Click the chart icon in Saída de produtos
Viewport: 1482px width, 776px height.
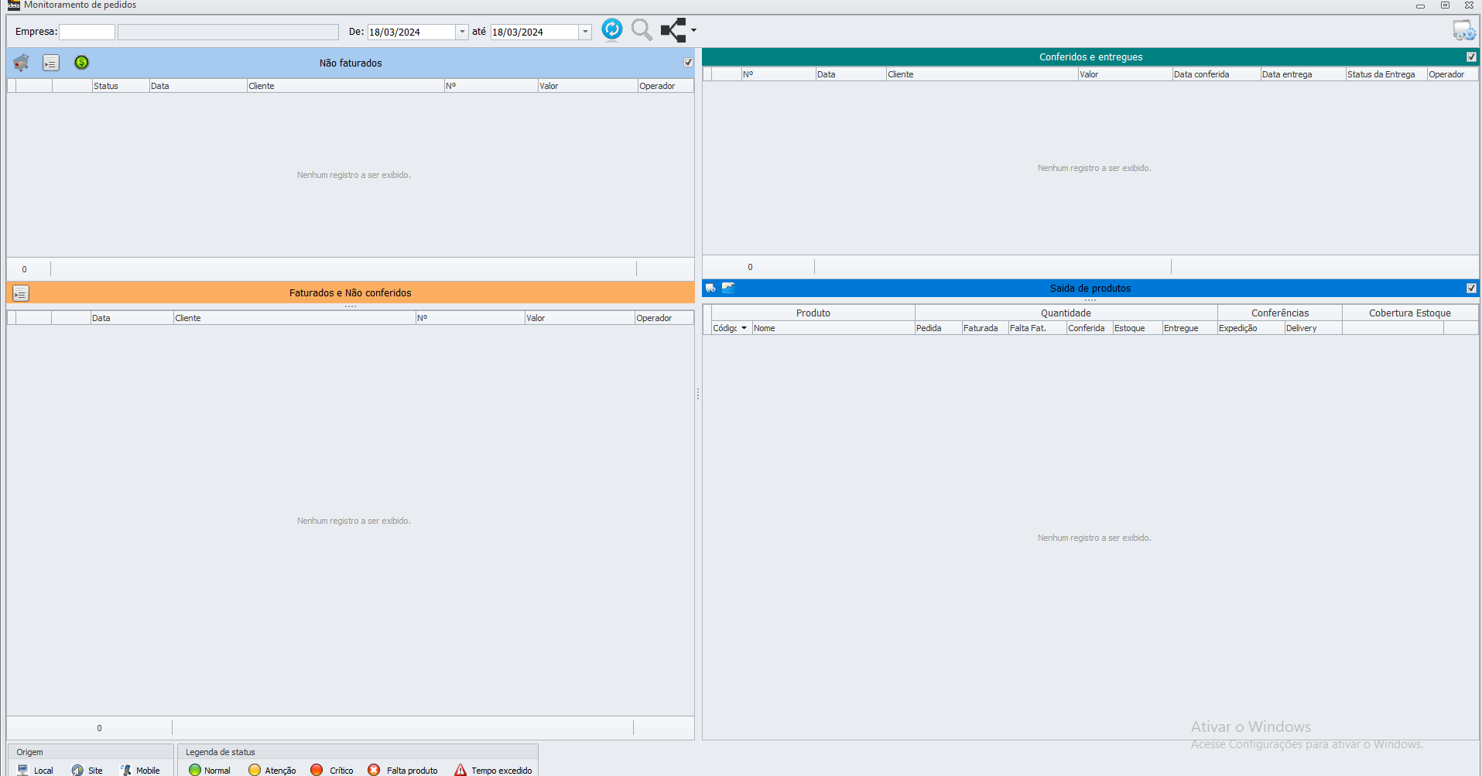(728, 288)
